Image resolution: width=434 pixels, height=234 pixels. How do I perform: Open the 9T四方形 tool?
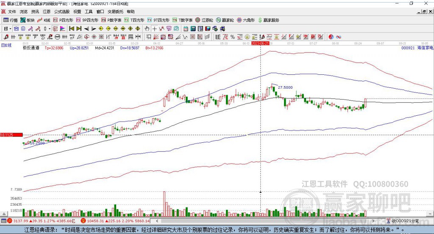159,20
